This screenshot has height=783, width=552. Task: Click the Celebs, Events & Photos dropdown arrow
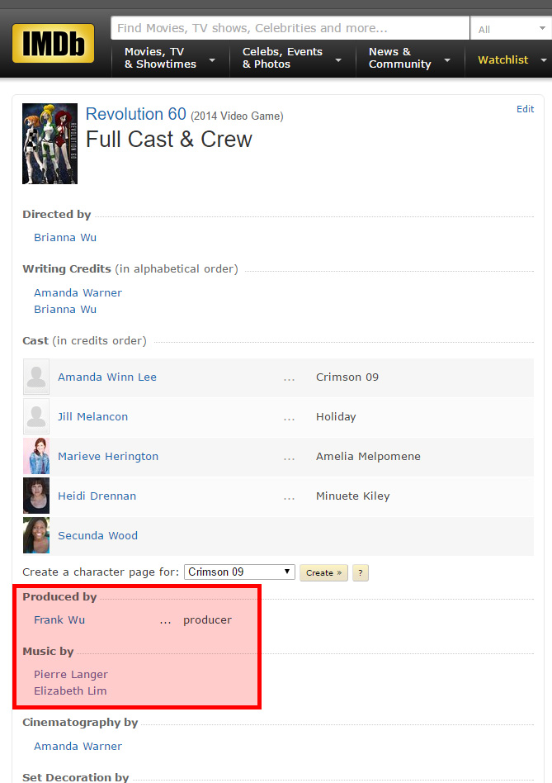pyautogui.click(x=338, y=60)
